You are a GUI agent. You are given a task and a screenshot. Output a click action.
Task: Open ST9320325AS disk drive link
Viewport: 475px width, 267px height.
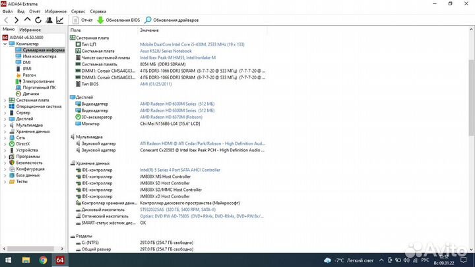[178, 210]
